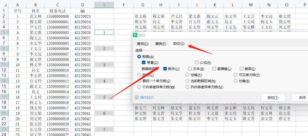Click the name 何文玉 in column L
308x136 pixels.
[230, 119]
